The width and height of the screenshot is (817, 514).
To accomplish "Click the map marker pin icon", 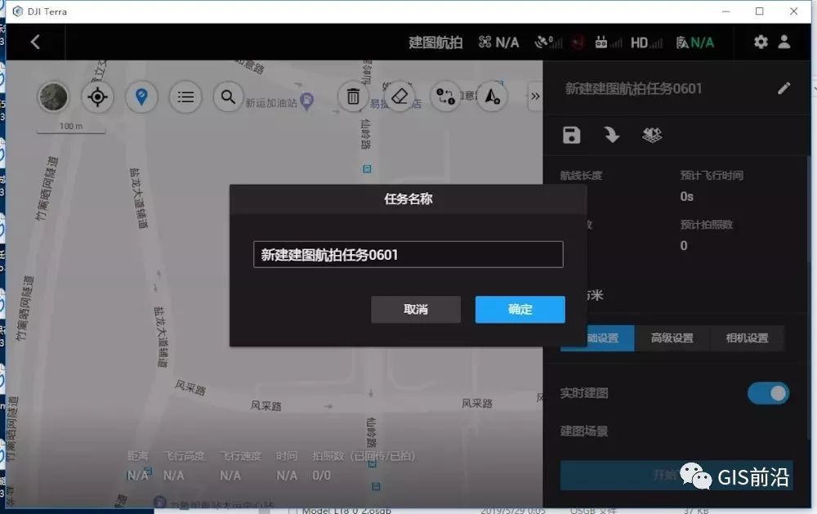I will [141, 96].
